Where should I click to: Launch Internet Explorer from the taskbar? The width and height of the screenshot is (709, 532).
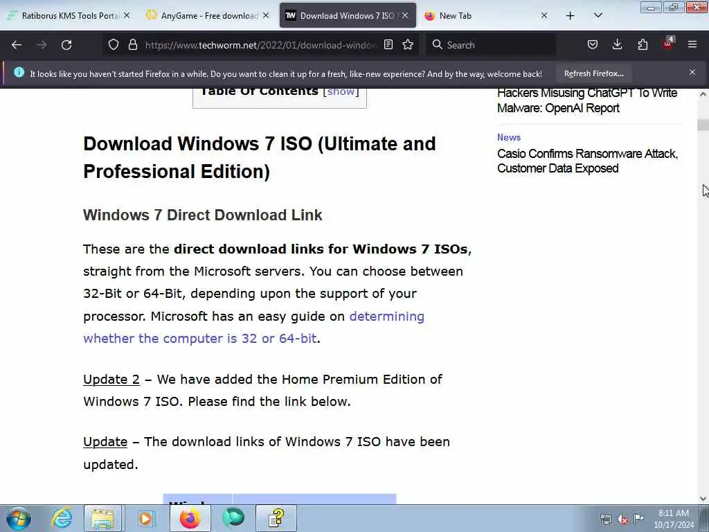[62, 518]
